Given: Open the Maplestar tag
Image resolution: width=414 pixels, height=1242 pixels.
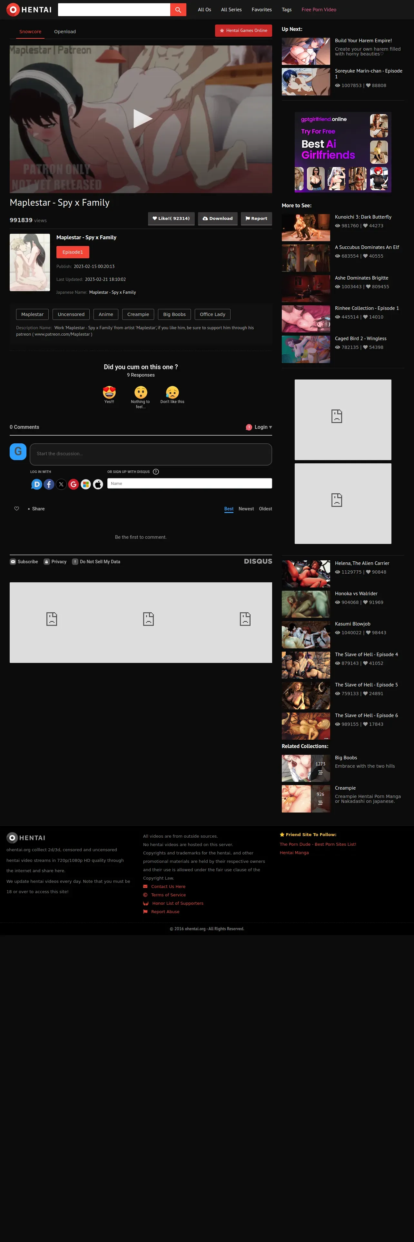Looking at the screenshot, I should pyautogui.click(x=32, y=314).
